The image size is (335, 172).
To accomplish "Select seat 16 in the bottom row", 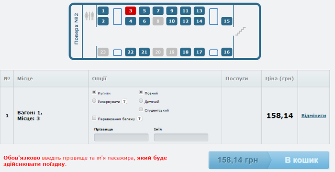I will click(227, 52).
